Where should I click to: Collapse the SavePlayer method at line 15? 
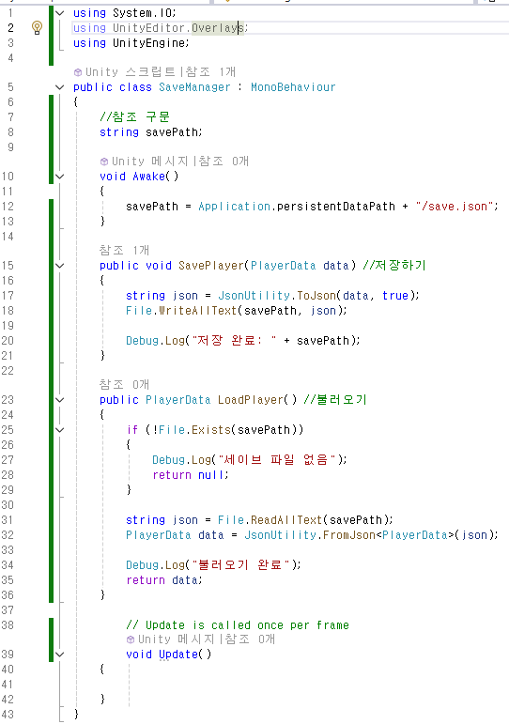coord(59,266)
